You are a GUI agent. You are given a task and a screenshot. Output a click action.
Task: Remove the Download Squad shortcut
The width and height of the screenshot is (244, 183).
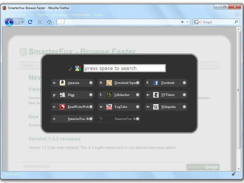coord(138,83)
